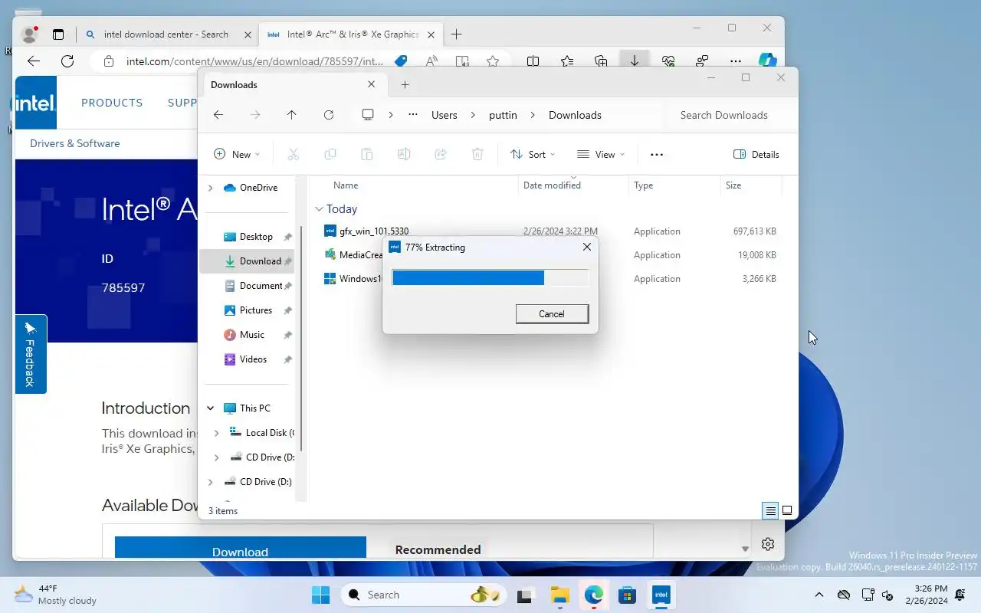Reload the Intel page in Edge

point(67,61)
